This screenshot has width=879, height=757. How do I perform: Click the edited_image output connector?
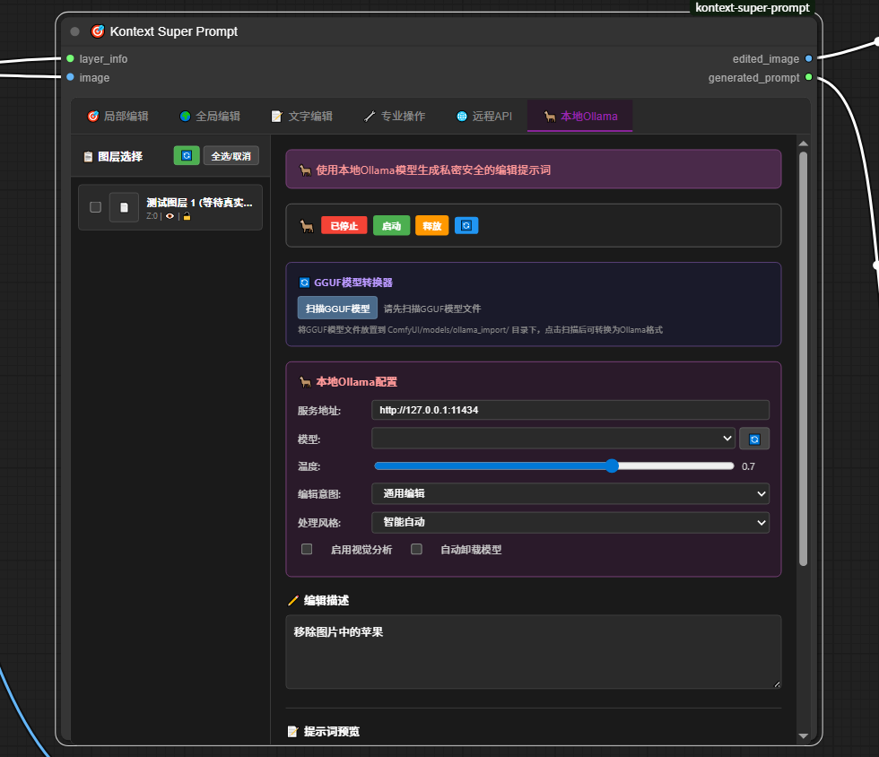click(808, 58)
